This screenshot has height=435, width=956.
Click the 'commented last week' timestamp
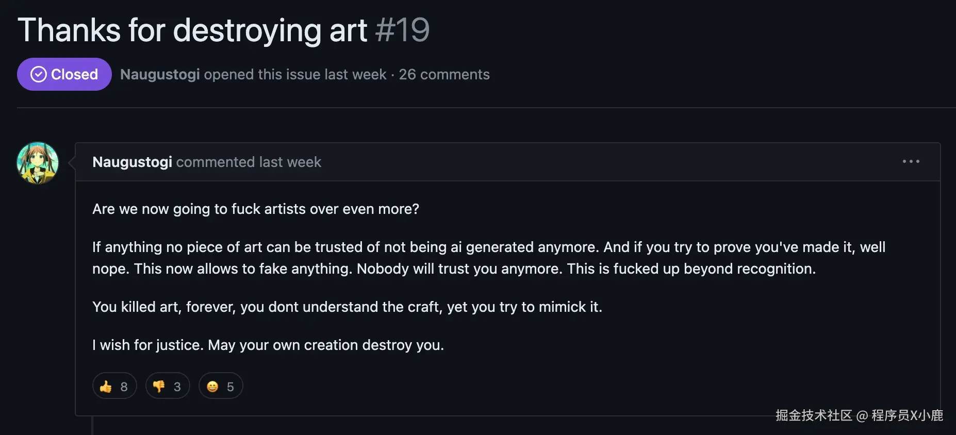249,162
